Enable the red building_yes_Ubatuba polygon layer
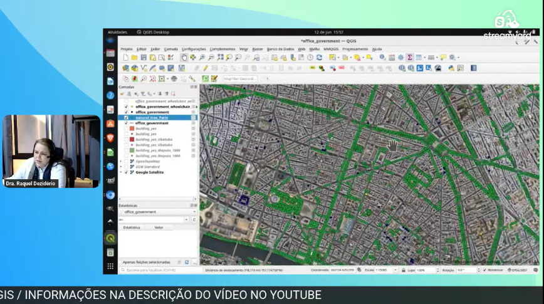The height and width of the screenshot is (304, 544). point(127,140)
